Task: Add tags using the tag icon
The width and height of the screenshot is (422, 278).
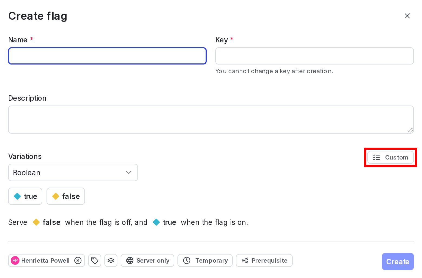Action: 95,260
